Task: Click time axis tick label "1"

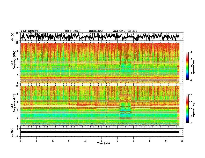Action: coord(36,141)
